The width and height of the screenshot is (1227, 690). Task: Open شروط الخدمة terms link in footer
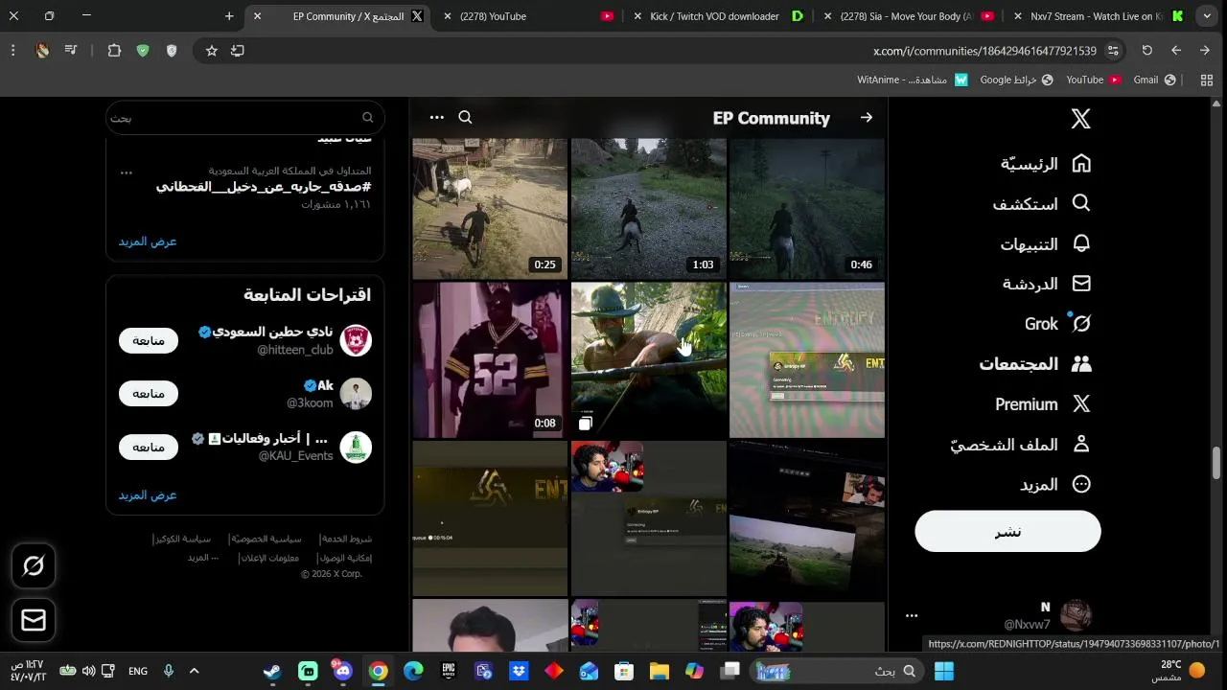pos(346,540)
